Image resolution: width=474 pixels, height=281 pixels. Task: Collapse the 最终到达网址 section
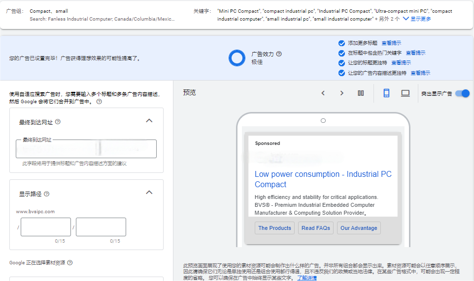[149, 121]
